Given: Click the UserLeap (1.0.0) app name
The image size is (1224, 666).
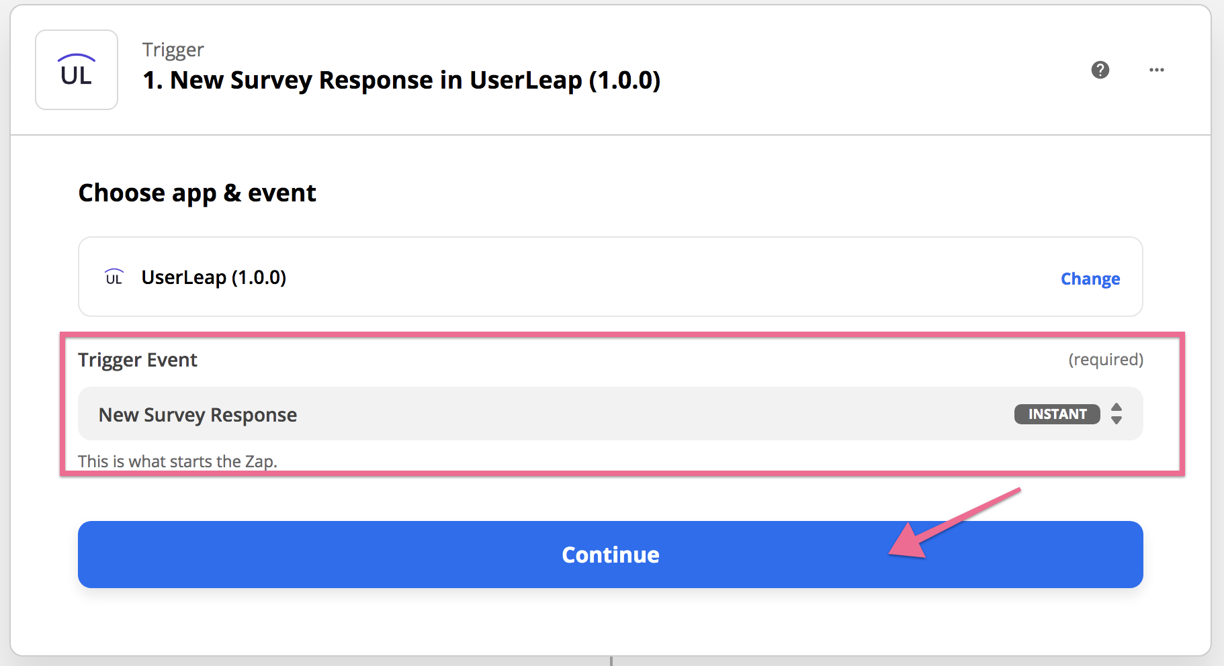Looking at the screenshot, I should [214, 277].
